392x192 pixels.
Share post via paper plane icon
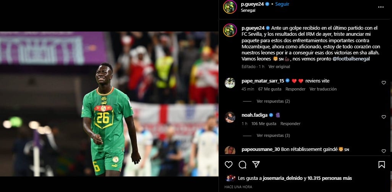pyautogui.click(x=256, y=164)
